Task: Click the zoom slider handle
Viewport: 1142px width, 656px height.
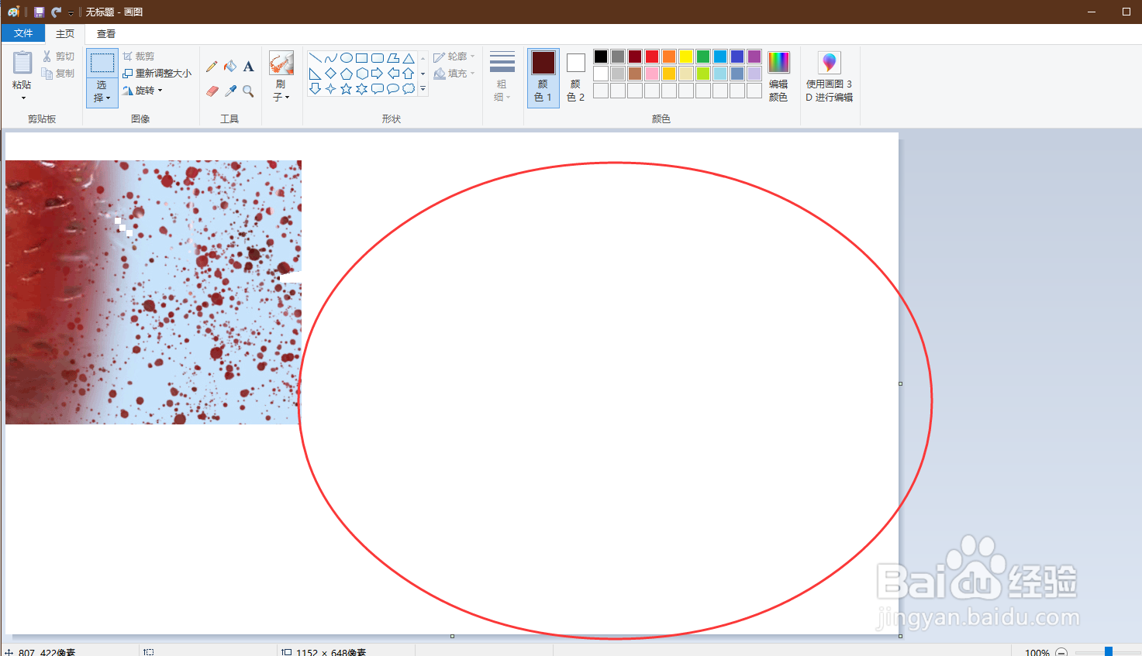Action: coord(1109,652)
